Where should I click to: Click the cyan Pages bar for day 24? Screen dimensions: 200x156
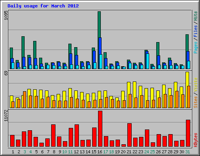point(148,61)
